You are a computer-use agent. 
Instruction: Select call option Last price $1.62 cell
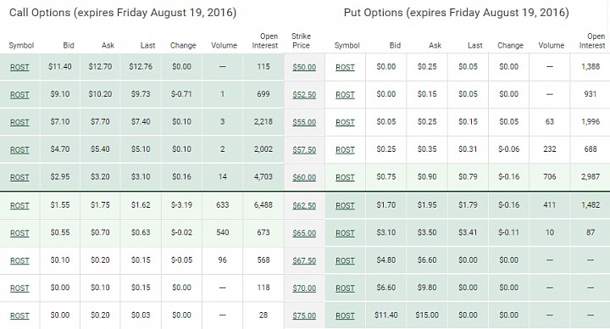[141, 205]
